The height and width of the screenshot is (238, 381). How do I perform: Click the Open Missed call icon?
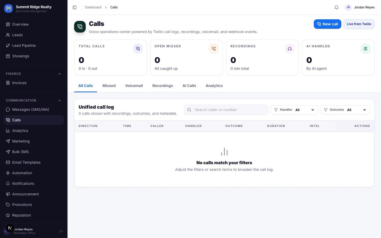214,49
